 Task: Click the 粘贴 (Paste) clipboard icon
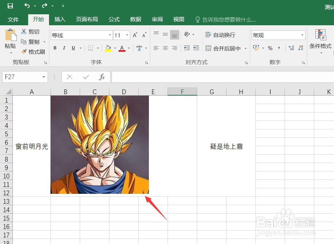point(11,35)
